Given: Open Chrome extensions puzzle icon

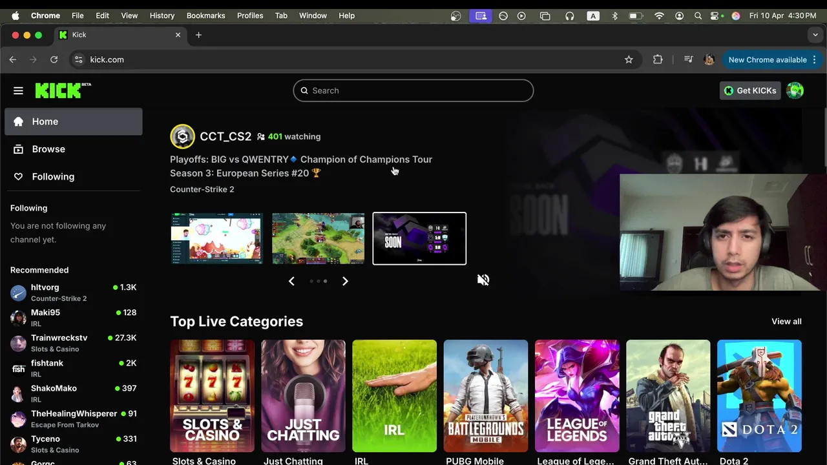Looking at the screenshot, I should pos(658,59).
